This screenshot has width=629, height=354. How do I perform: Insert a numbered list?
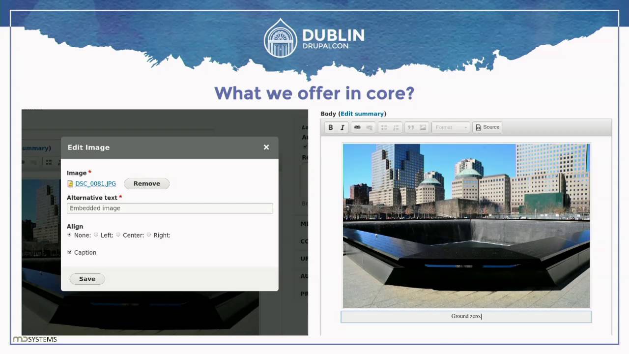(x=396, y=127)
